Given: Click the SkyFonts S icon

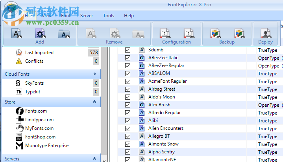Looking at the screenshot, I should point(18,83).
